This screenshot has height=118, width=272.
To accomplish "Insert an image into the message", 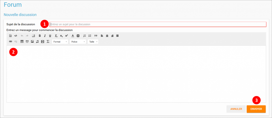I will (32, 42).
